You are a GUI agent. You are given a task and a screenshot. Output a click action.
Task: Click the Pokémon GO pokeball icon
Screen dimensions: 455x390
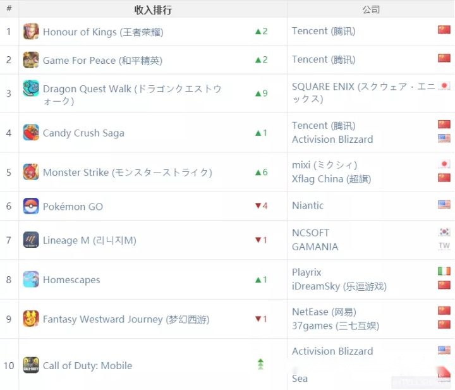click(x=31, y=206)
